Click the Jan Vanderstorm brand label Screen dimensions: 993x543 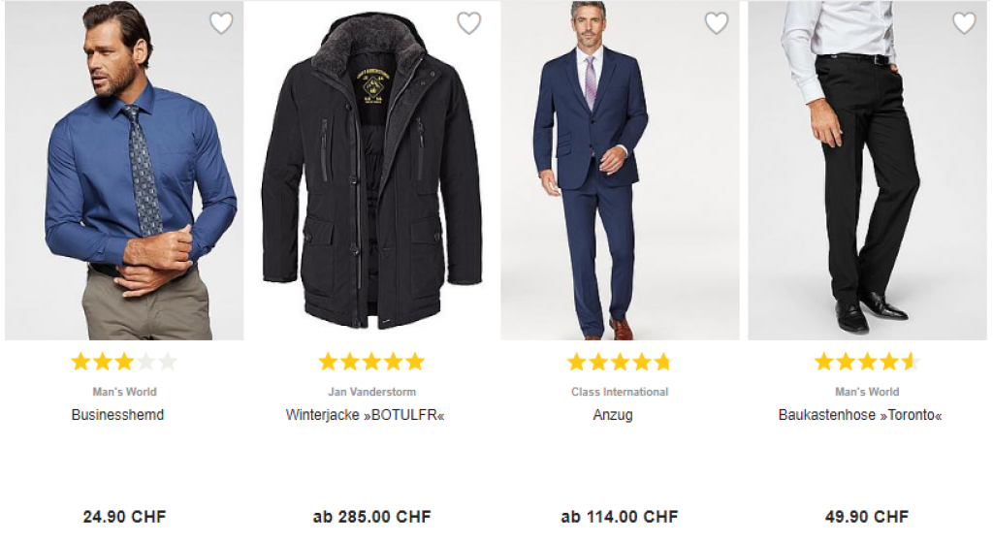pos(371,392)
